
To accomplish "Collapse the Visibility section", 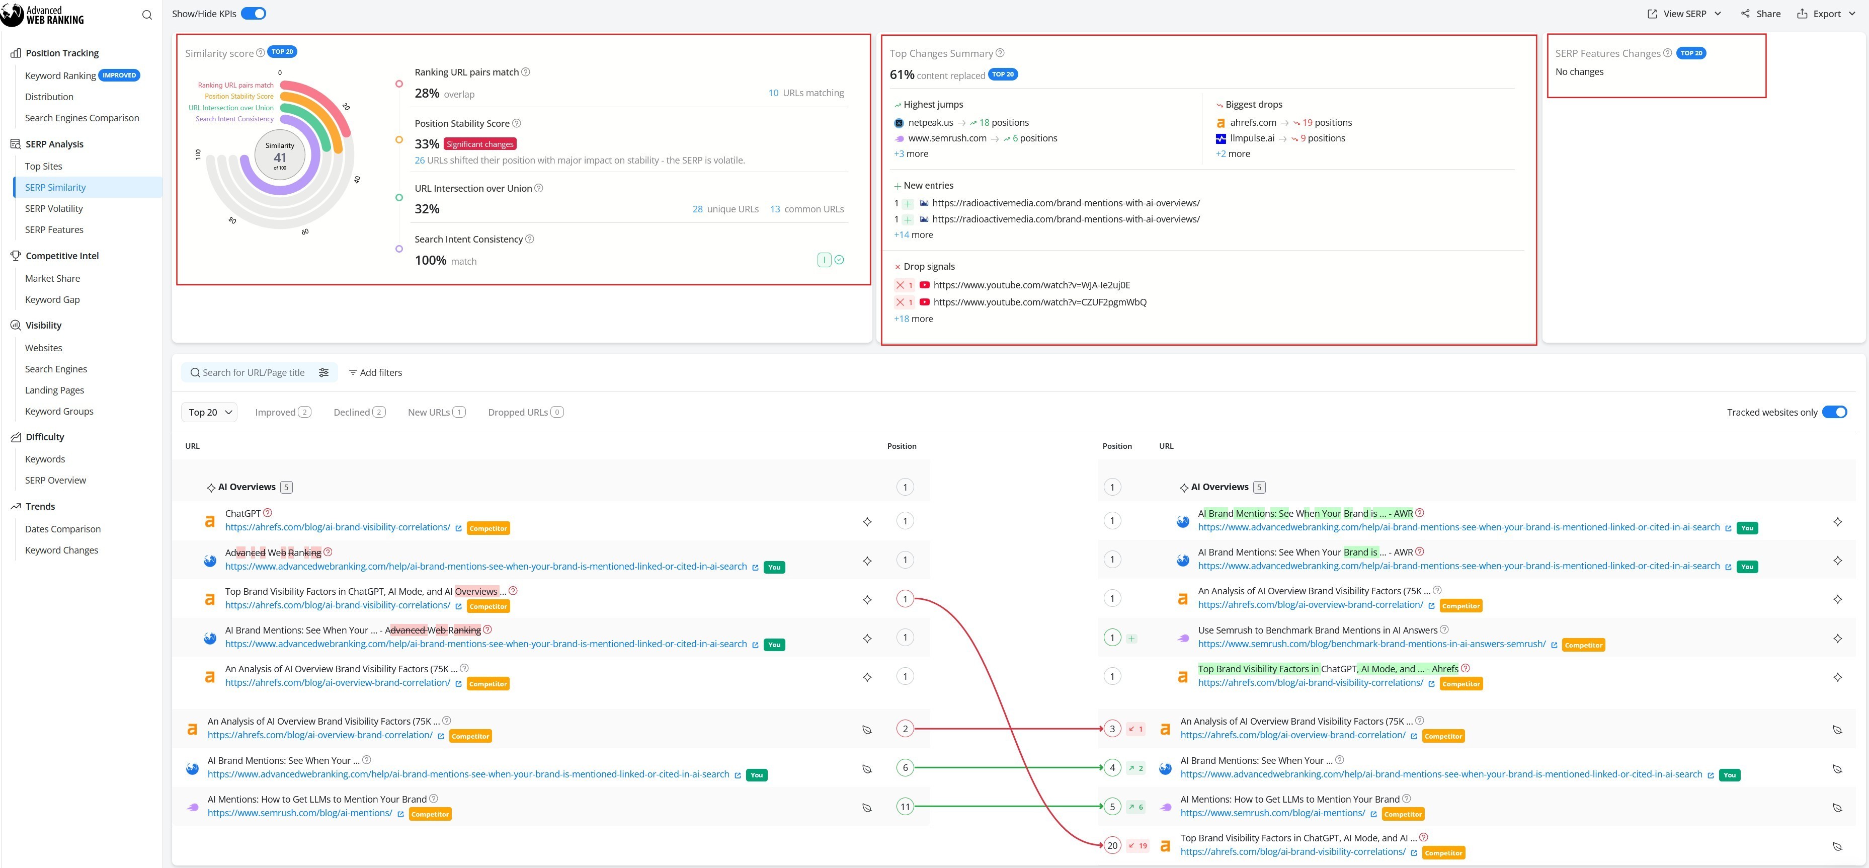I will tap(44, 325).
